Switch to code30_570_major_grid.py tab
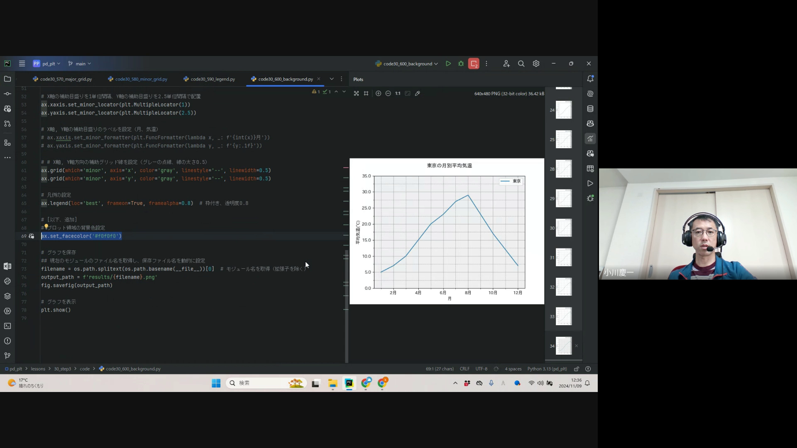 (66, 79)
